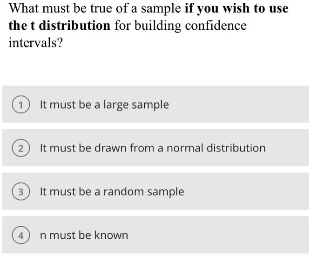The image size is (311, 255).
Task: Select the circle numbered 1
Action: click(20, 105)
